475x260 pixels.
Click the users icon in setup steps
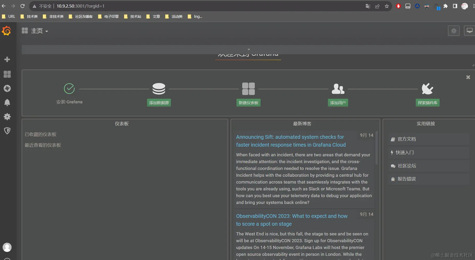338,89
